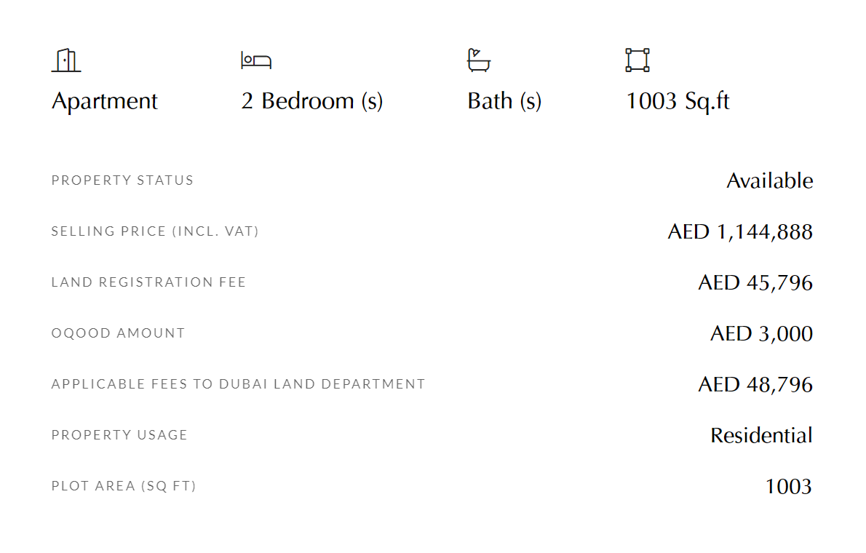
Task: Click the Residential property usage value
Action: (x=762, y=435)
